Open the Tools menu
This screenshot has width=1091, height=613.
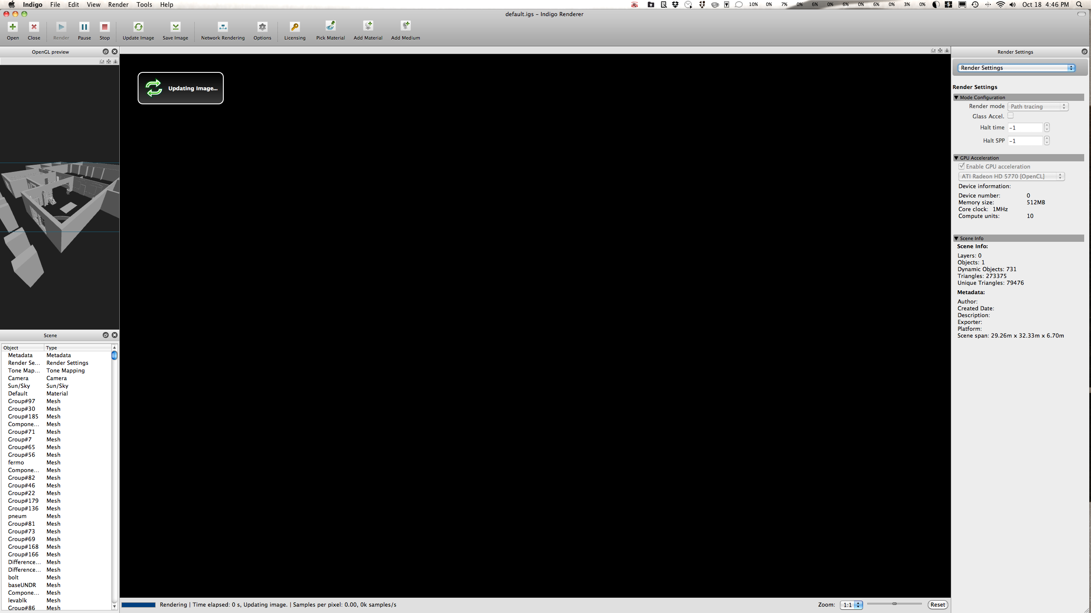(144, 5)
